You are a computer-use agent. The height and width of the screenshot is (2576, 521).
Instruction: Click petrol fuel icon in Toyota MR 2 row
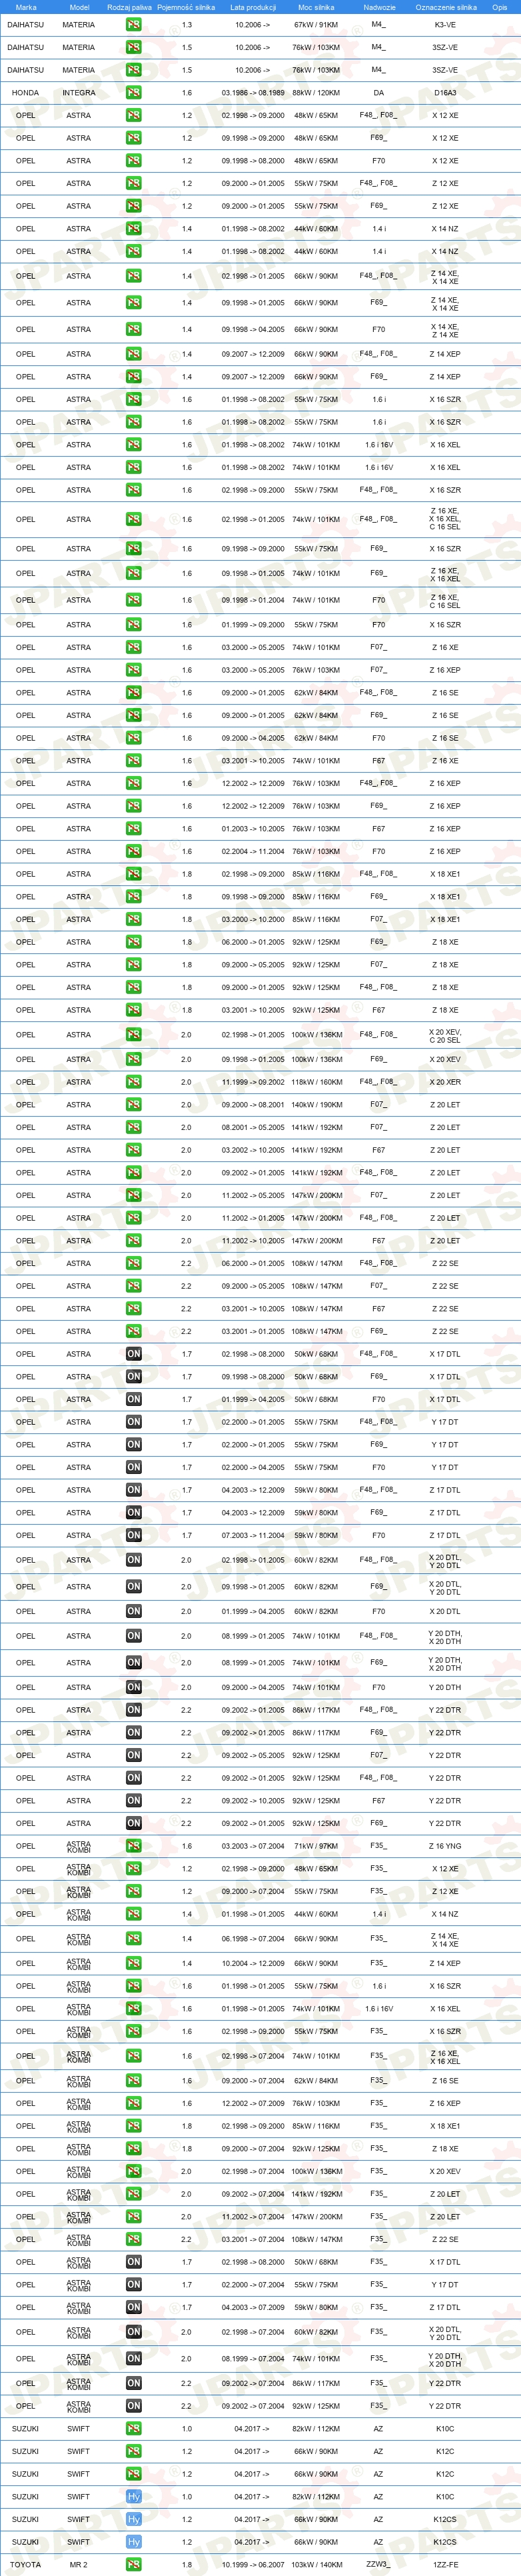pyautogui.click(x=133, y=2564)
